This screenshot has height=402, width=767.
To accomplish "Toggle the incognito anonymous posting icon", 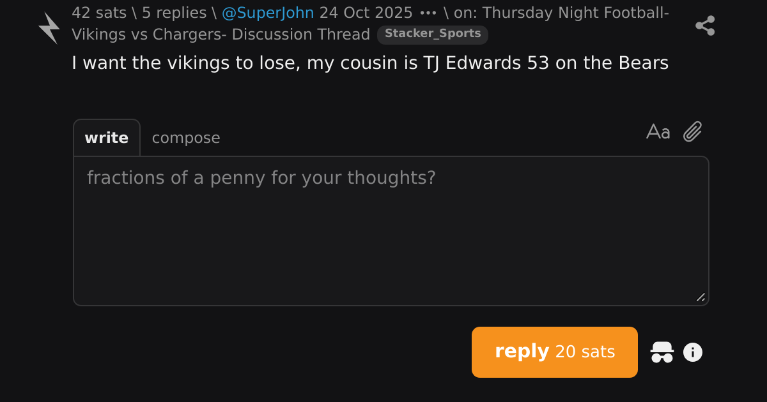I will [662, 352].
